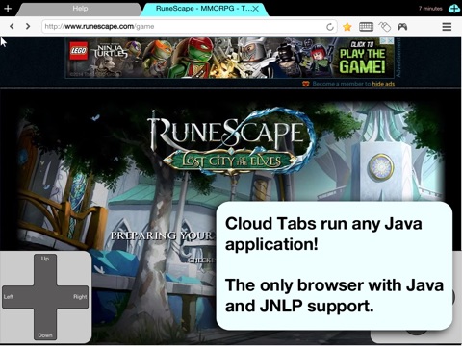This screenshot has height=346, width=462.
Task: Follow the hide ads link
Action: (x=383, y=84)
